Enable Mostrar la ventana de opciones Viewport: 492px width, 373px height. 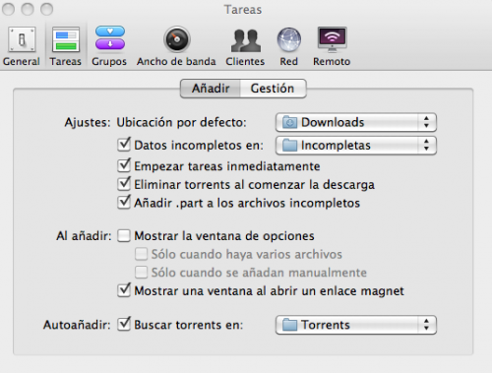(x=124, y=235)
